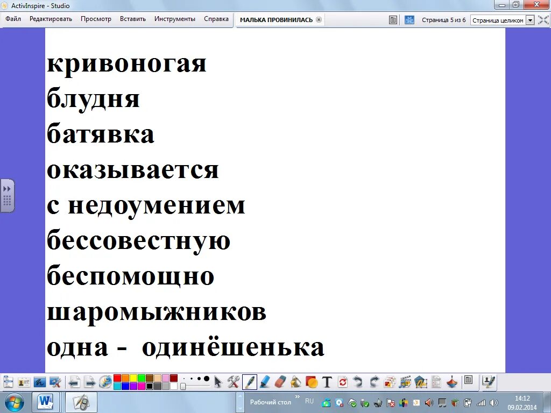Pick the black color swatch
This screenshot has width=551, height=413.
tap(150, 386)
